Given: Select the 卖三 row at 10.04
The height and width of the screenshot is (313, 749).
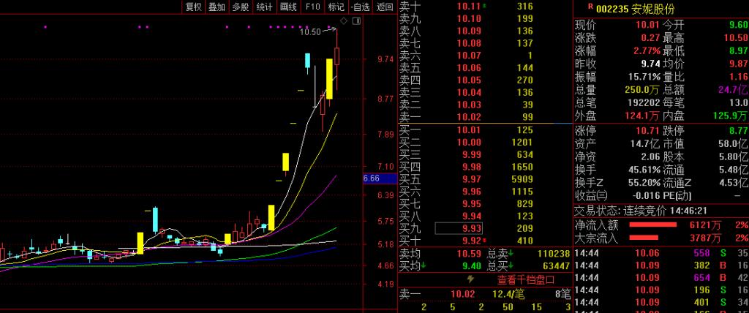Looking at the screenshot, I should (485, 93).
